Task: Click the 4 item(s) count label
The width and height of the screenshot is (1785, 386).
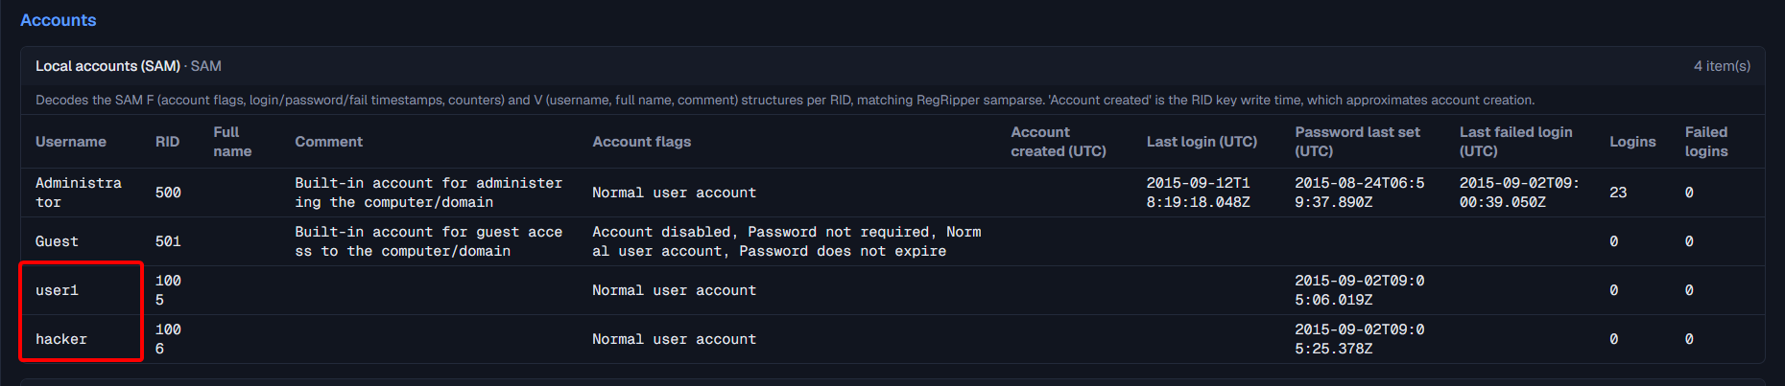Action: click(x=1722, y=66)
